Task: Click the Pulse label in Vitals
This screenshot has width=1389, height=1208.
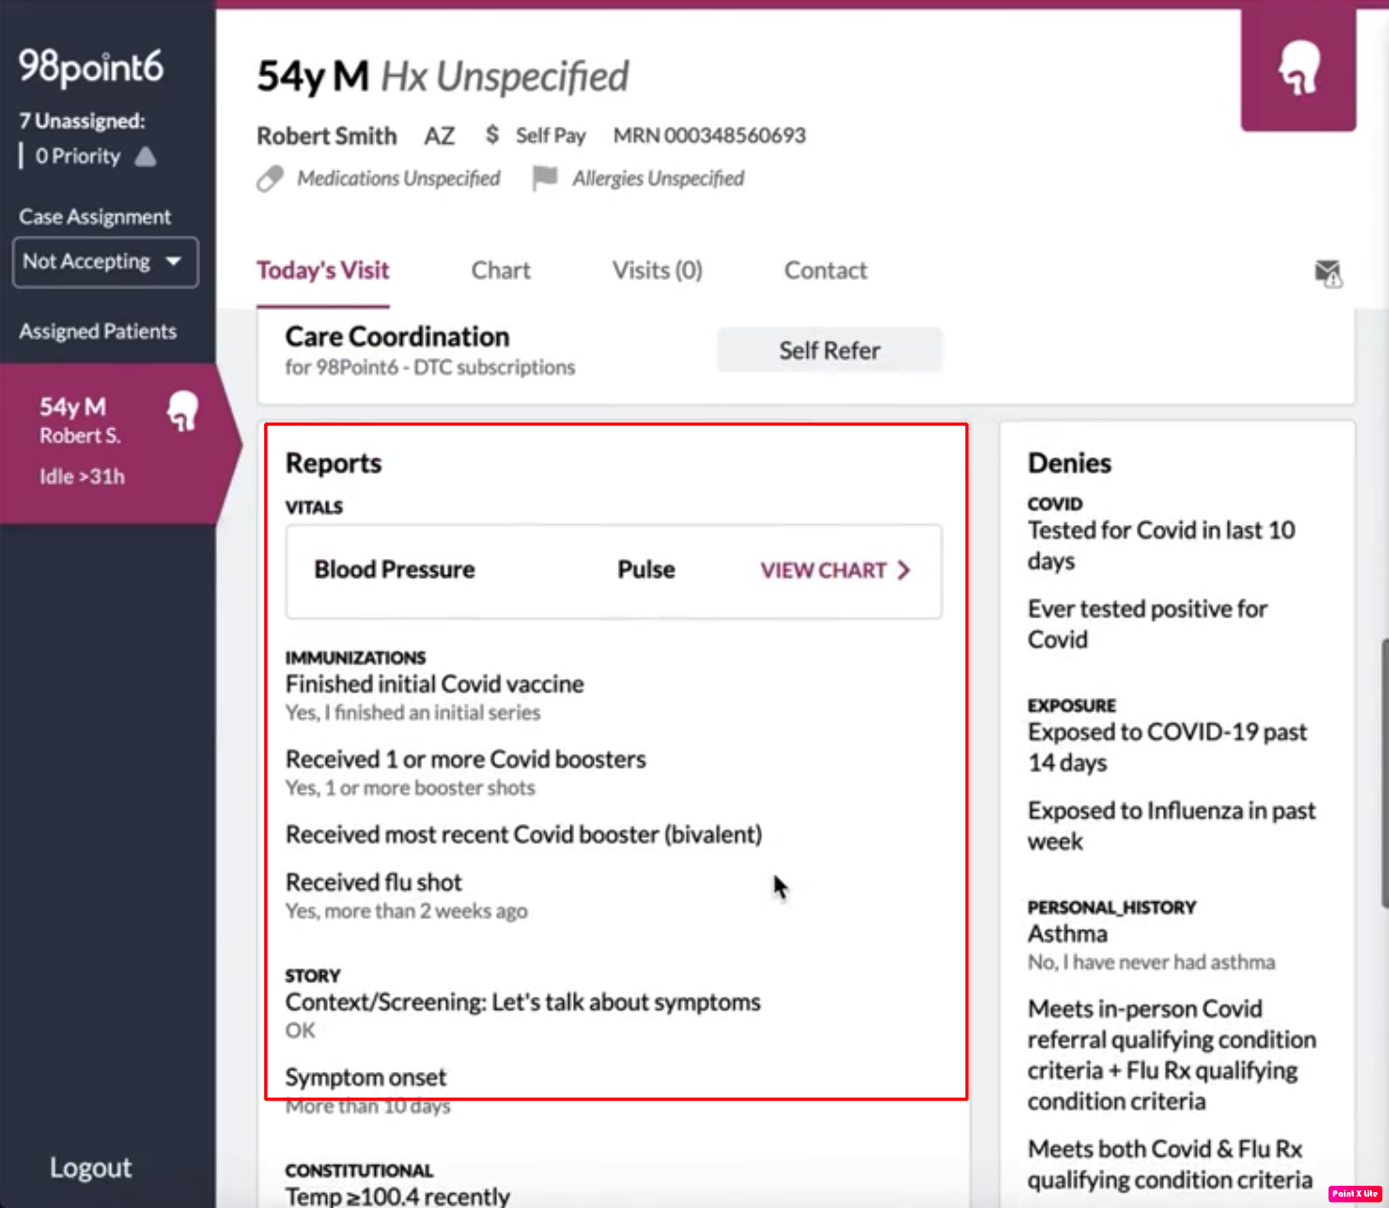Action: pyautogui.click(x=646, y=570)
